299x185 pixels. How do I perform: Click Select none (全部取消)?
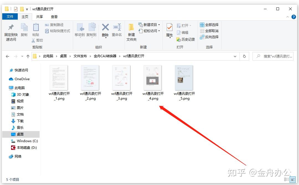pos(209,31)
